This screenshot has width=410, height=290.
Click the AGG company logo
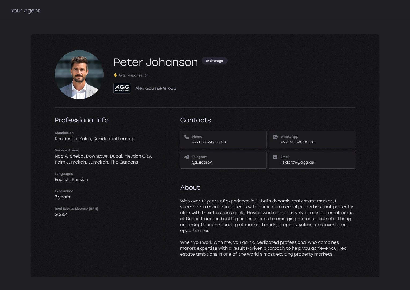pos(122,88)
